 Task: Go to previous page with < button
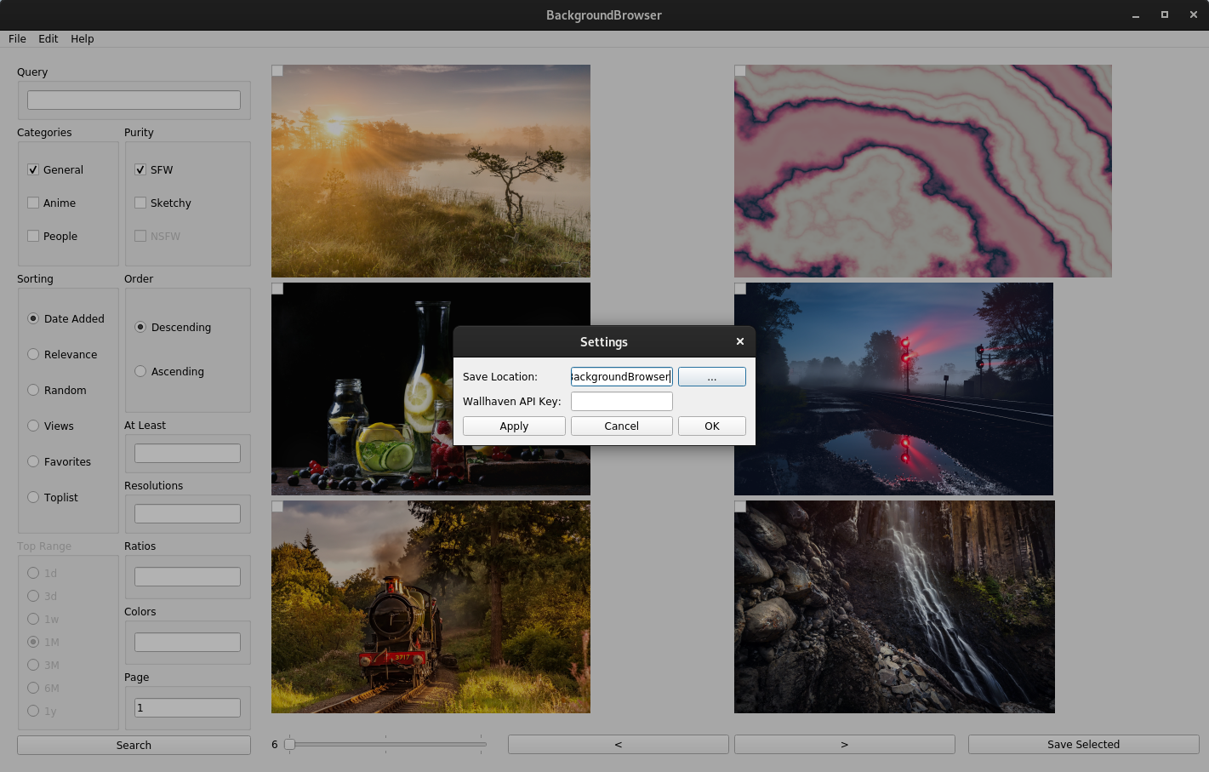click(619, 744)
